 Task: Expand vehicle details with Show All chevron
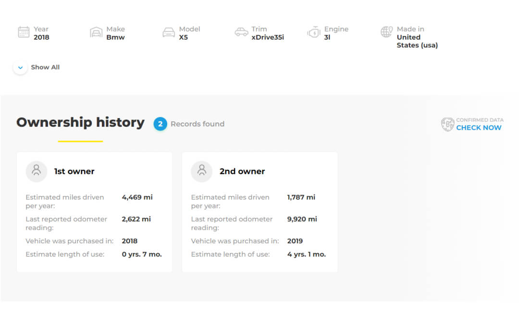[x=20, y=68]
